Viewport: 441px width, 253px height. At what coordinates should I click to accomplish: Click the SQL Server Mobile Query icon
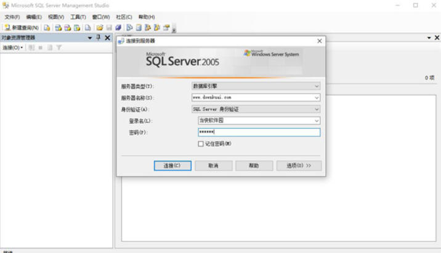[87, 28]
